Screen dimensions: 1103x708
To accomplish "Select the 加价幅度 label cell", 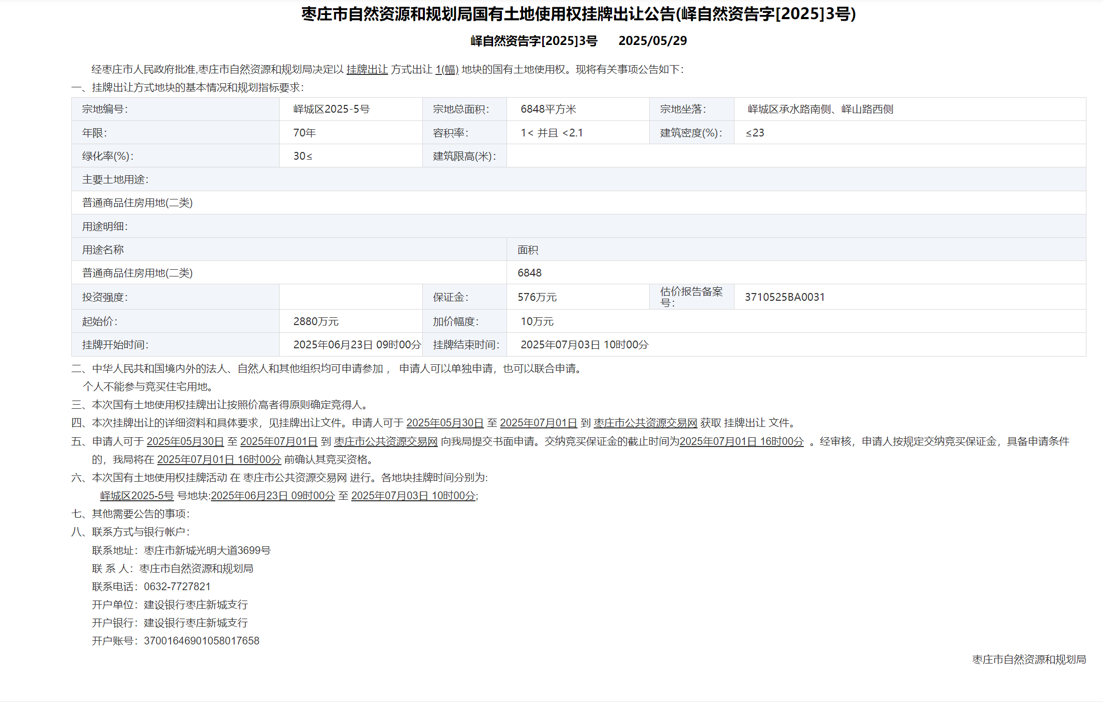I will coord(465,321).
